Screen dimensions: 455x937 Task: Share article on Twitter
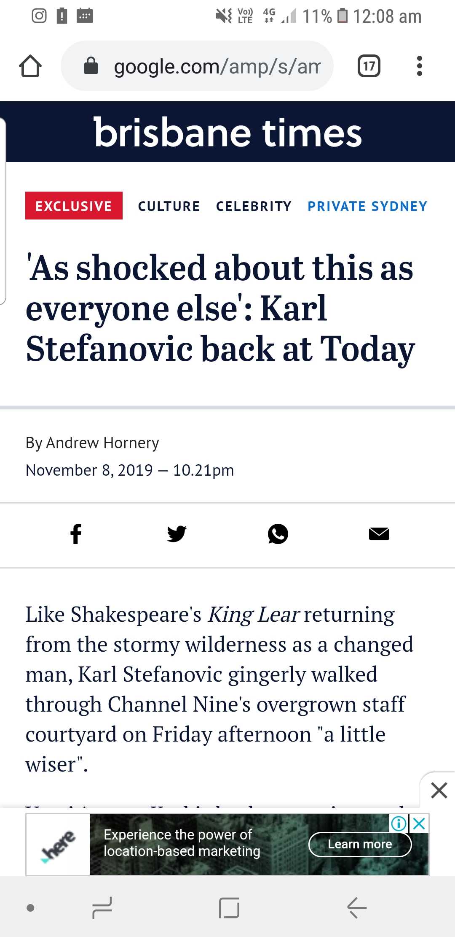tap(177, 534)
